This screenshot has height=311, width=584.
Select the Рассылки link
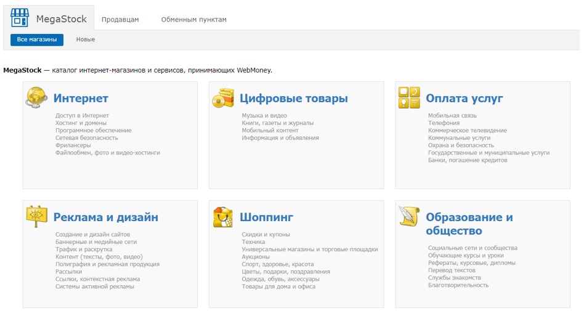coord(68,272)
